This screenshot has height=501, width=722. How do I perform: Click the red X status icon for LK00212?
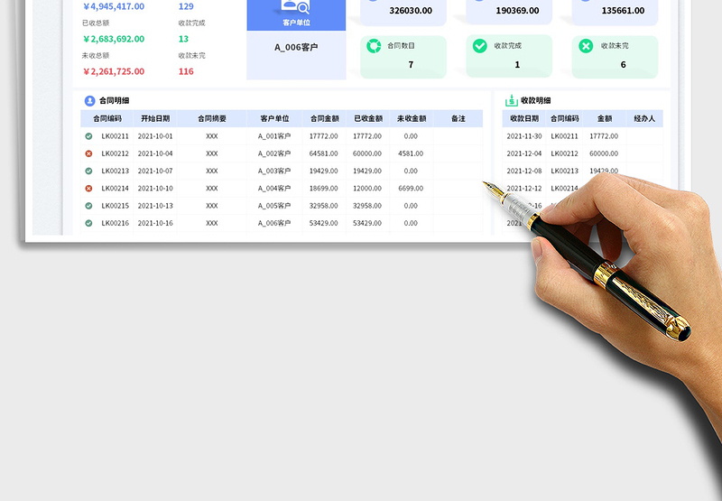pyautogui.click(x=88, y=153)
